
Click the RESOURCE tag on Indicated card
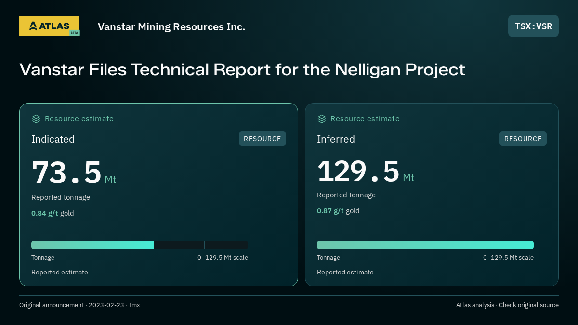point(263,139)
